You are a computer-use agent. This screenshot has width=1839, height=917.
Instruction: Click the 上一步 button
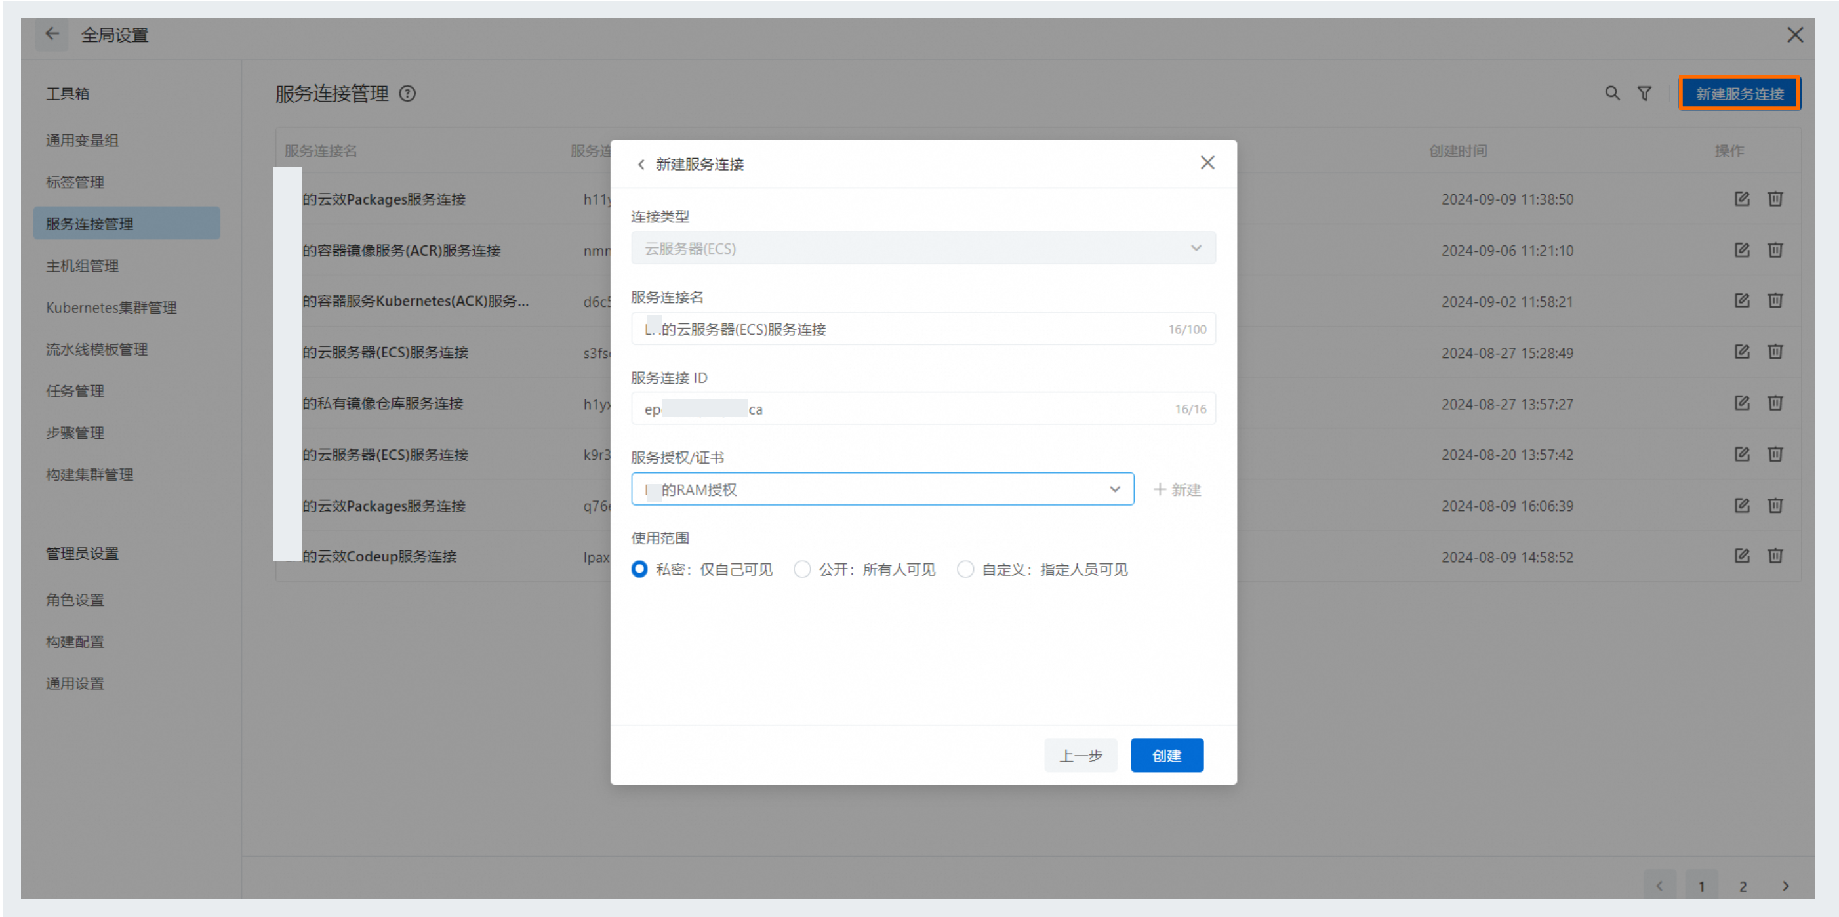[x=1080, y=756]
